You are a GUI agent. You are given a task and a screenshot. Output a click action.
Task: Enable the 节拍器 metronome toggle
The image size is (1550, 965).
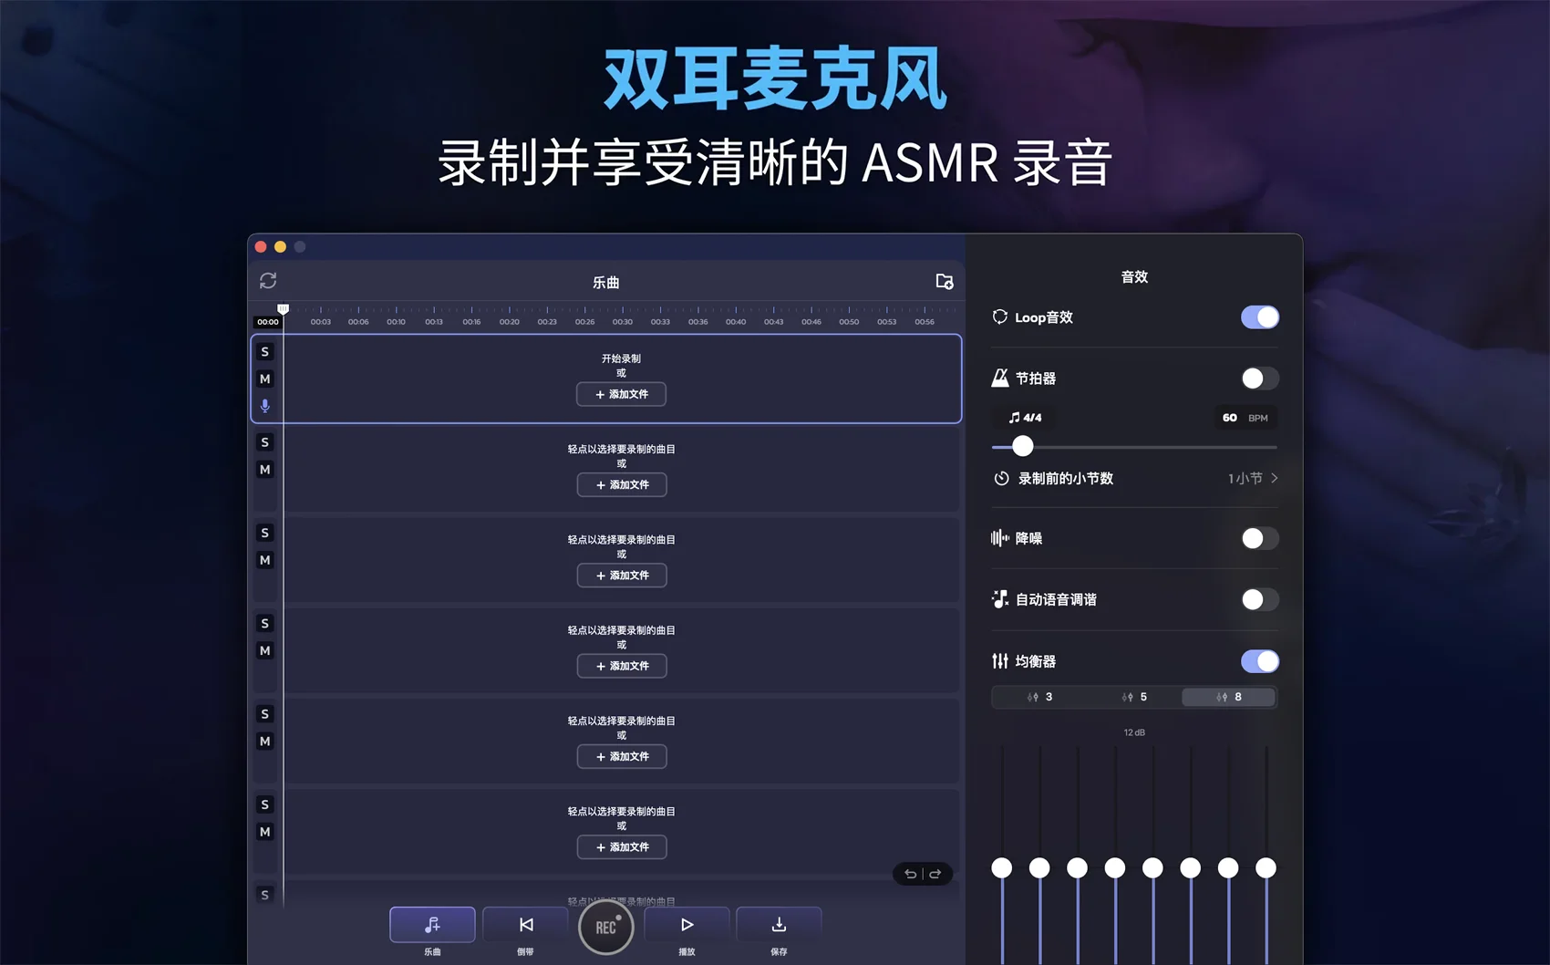point(1259,379)
